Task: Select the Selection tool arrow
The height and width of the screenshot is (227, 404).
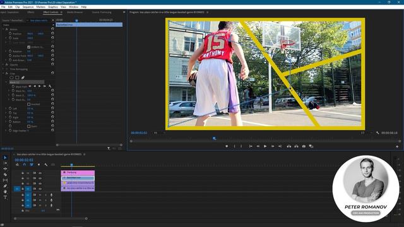Action: click(5, 158)
